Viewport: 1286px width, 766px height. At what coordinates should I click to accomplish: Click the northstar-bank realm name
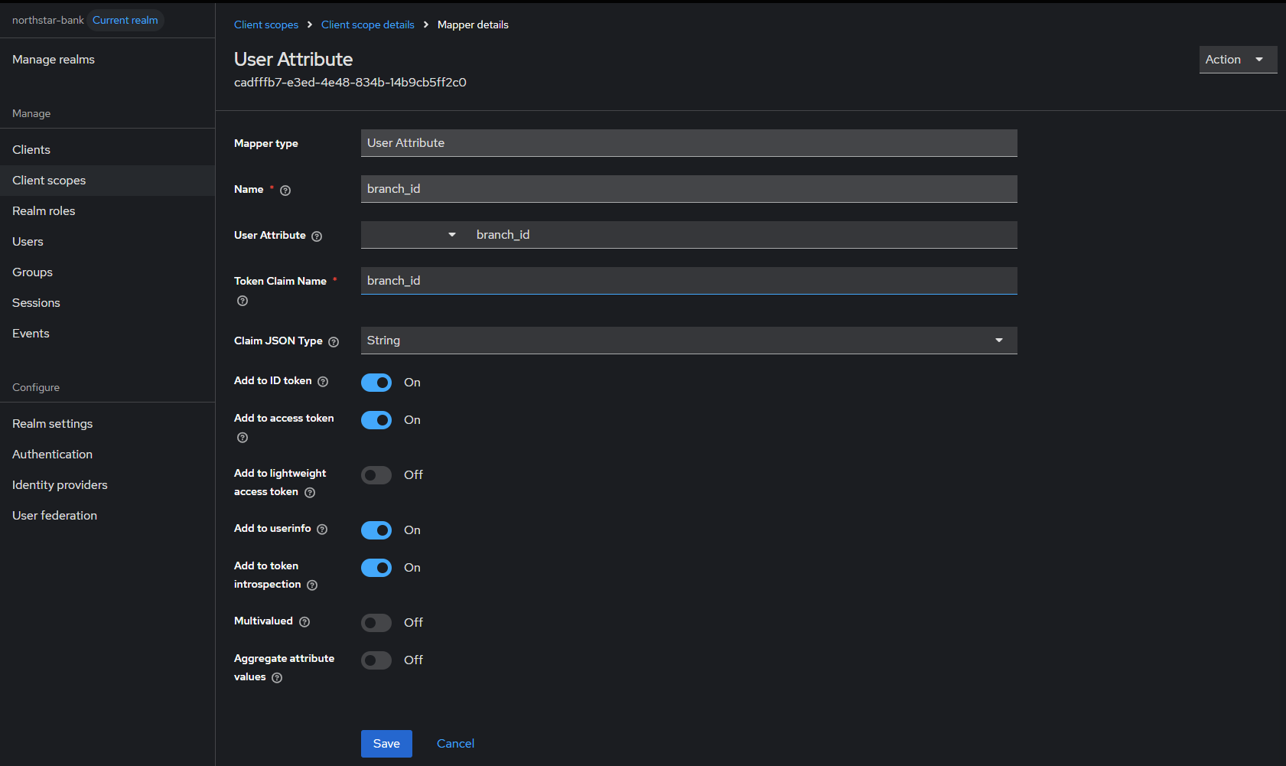pyautogui.click(x=48, y=20)
